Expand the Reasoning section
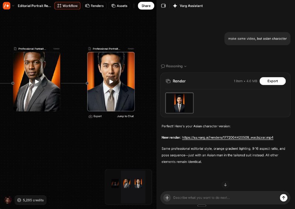This screenshot has width=295, height=209. tap(174, 66)
